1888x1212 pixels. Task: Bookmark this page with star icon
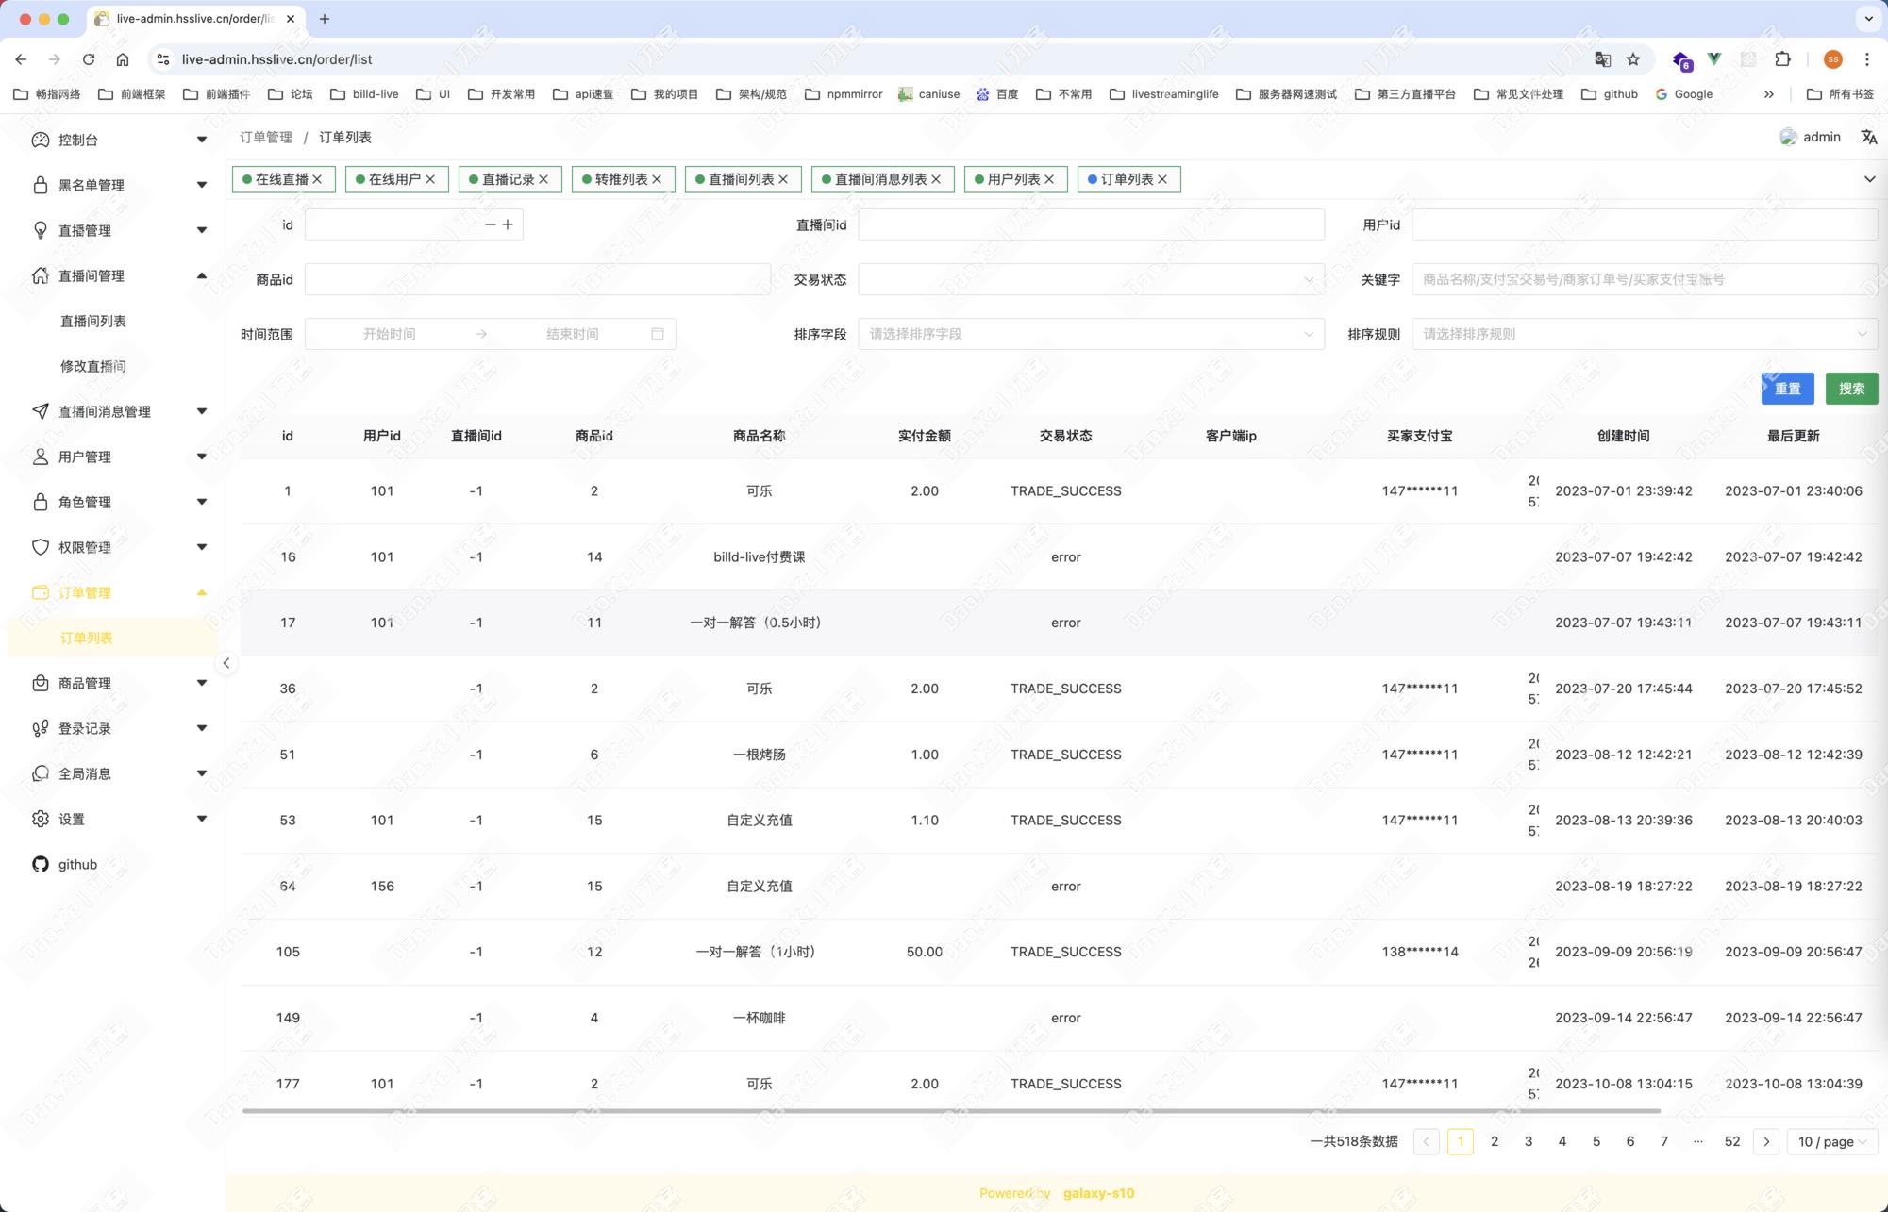tap(1633, 59)
